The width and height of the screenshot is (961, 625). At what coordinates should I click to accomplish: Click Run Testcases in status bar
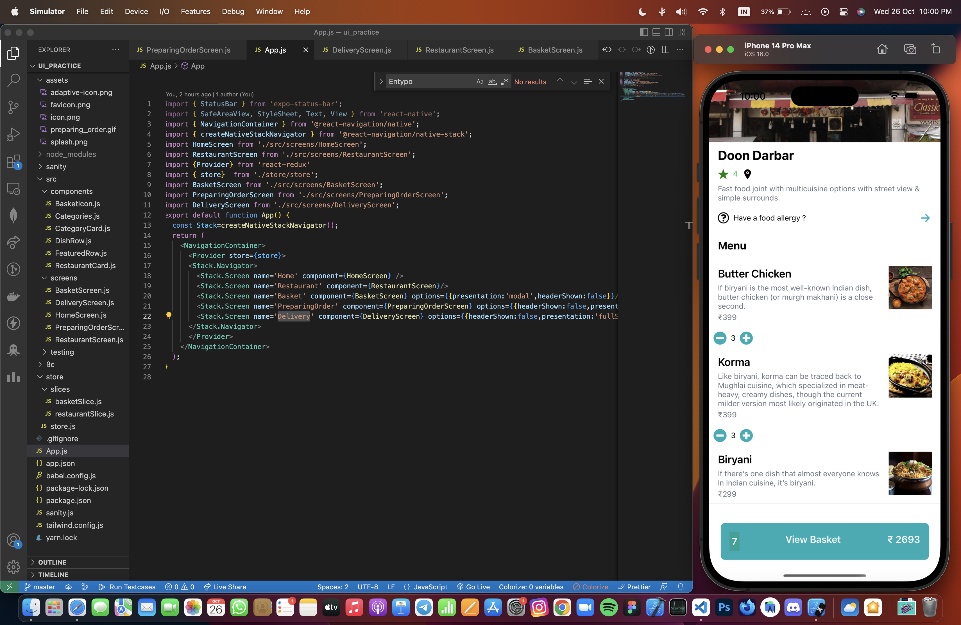[127, 587]
